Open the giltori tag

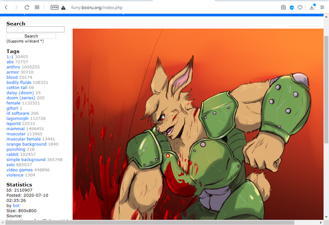[13, 108]
